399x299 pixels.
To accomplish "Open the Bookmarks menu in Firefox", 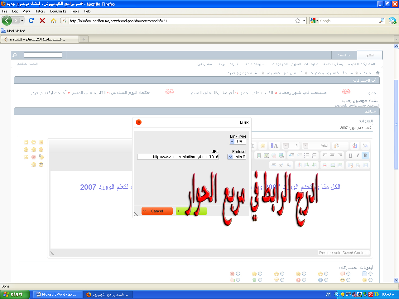I will 58,11.
